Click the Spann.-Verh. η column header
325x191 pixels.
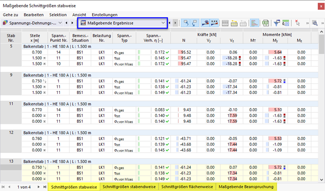click(153, 38)
